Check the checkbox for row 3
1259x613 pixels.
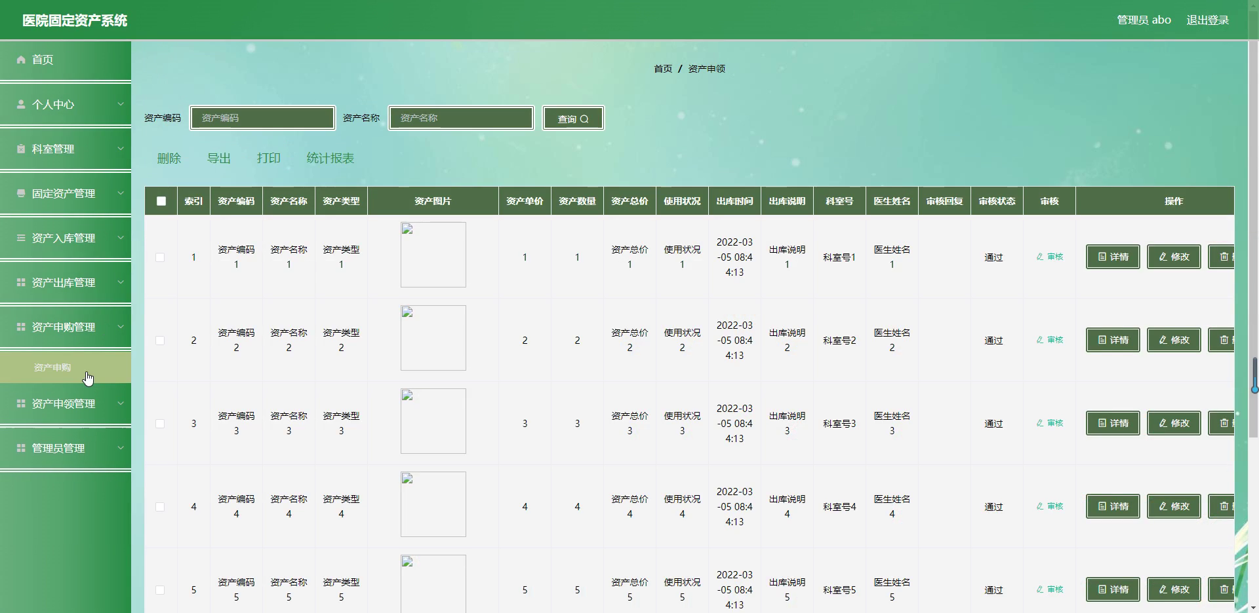(x=160, y=424)
